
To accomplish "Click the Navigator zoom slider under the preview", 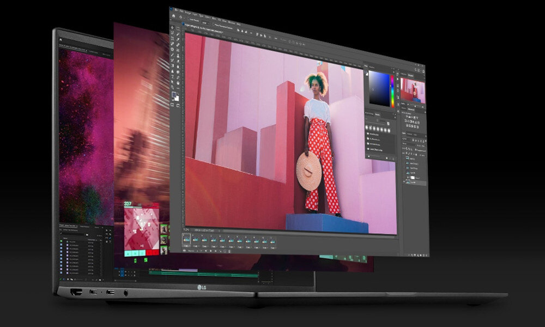I will pyautogui.click(x=415, y=106).
